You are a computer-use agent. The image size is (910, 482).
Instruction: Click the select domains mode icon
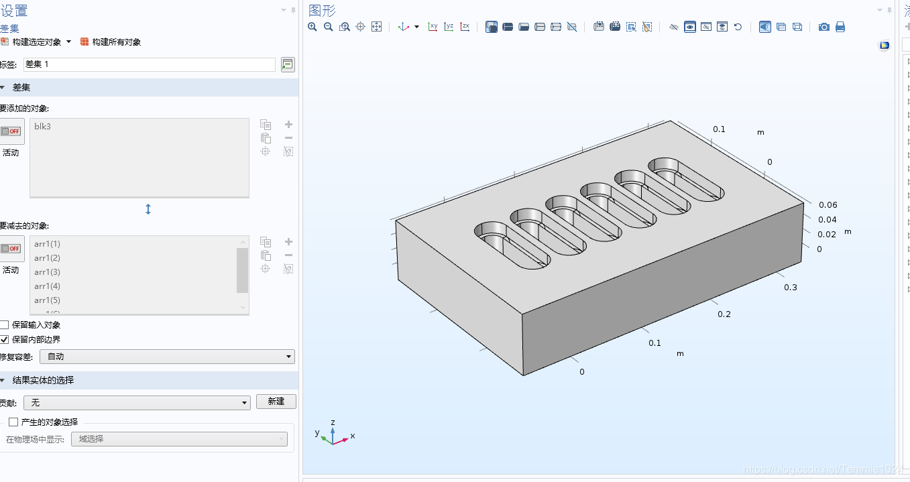point(508,27)
